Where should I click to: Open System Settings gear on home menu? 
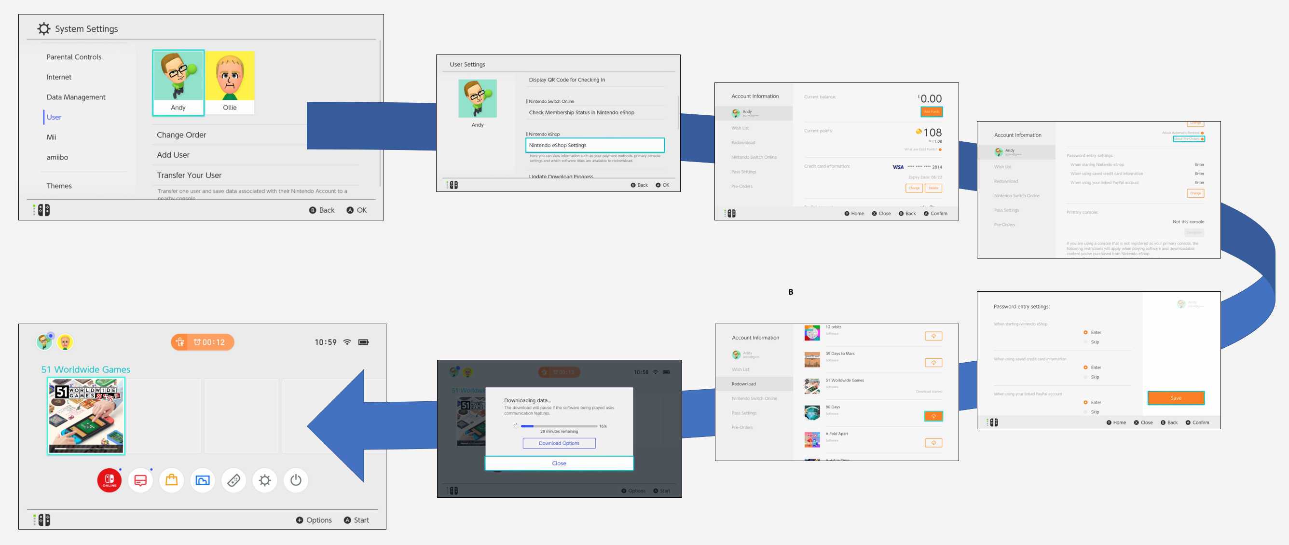click(265, 480)
